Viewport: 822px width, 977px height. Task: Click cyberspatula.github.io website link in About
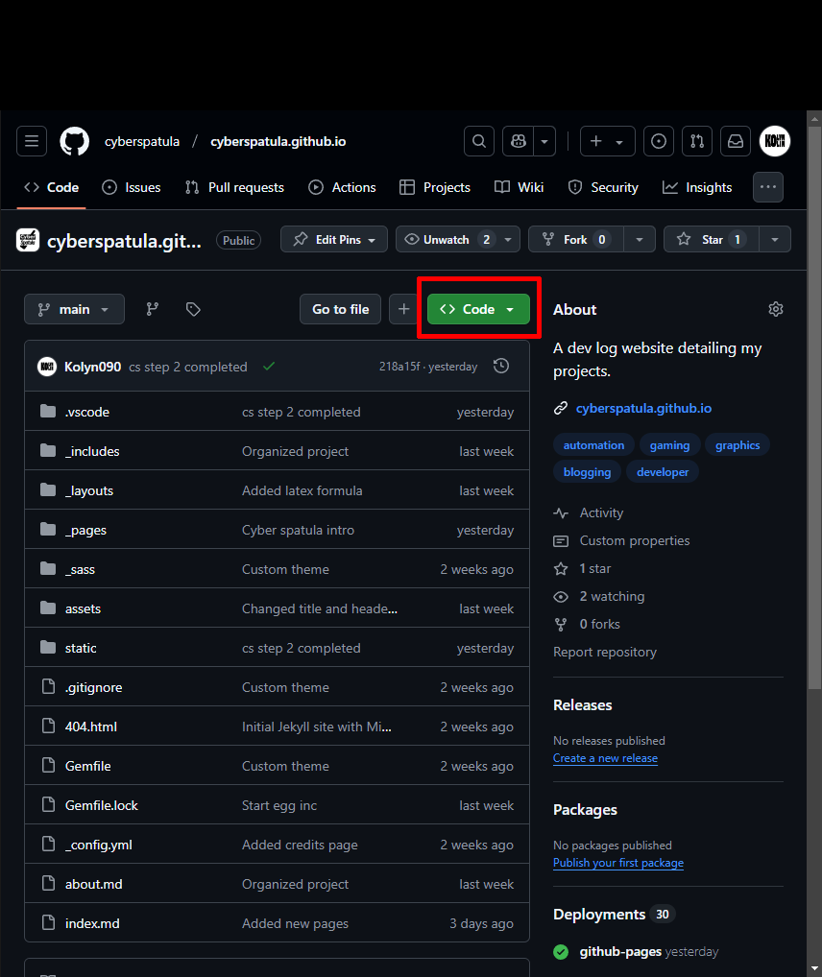(x=643, y=408)
